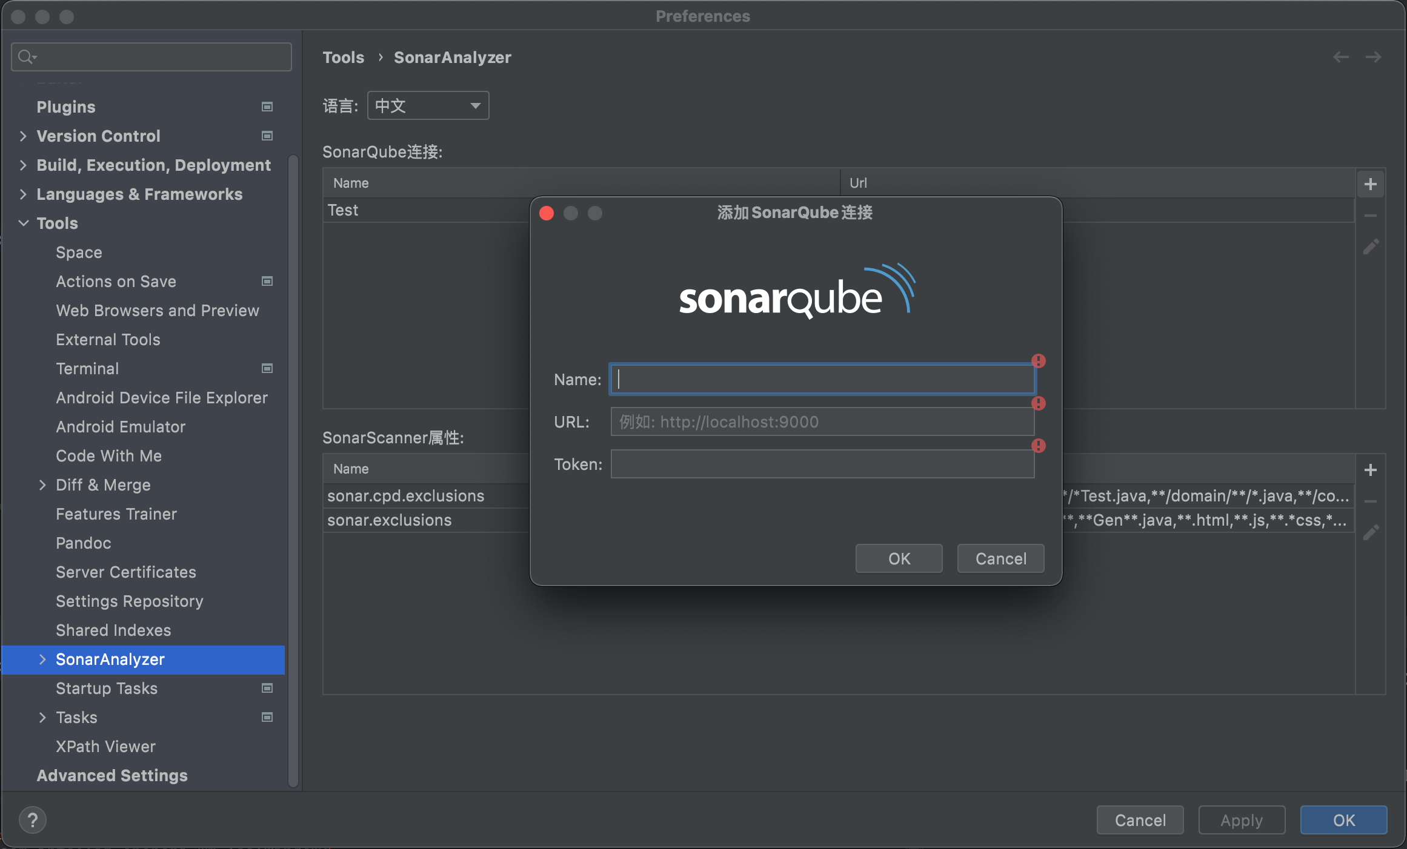Click OK in the add connection dialog
This screenshot has height=849, width=1407.
899,558
